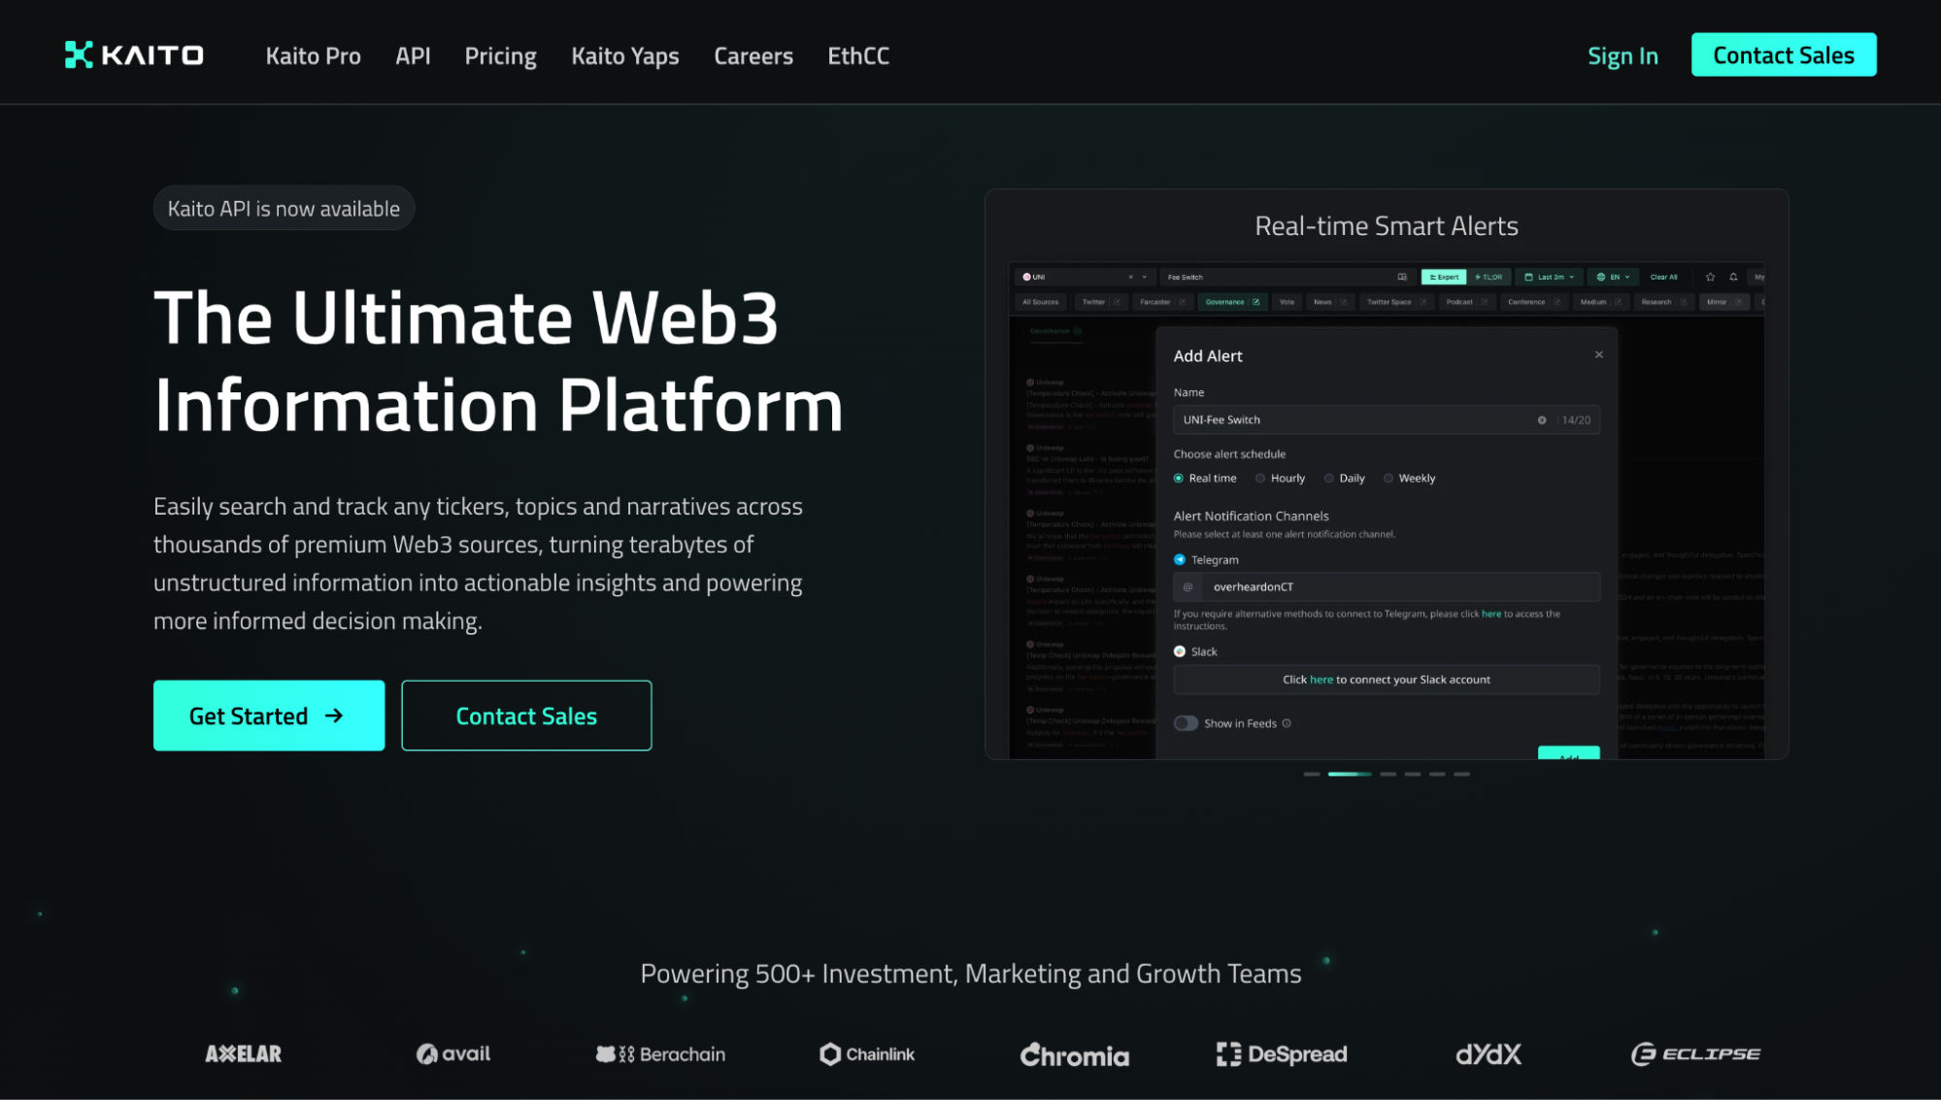This screenshot has width=1941, height=1101.
Task: Click Contact Sales below the hero text
Action: pos(526,716)
